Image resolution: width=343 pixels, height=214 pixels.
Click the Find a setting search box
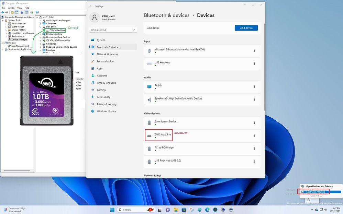[x=113, y=30]
